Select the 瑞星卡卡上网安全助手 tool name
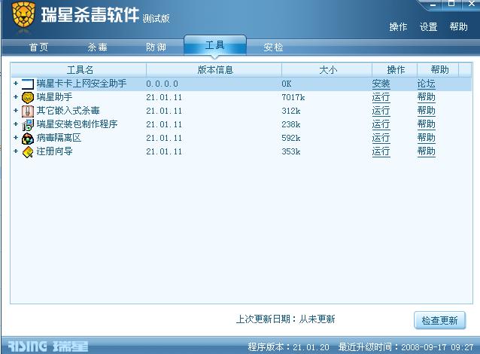Screen dimensions: 480x354 click(82, 84)
